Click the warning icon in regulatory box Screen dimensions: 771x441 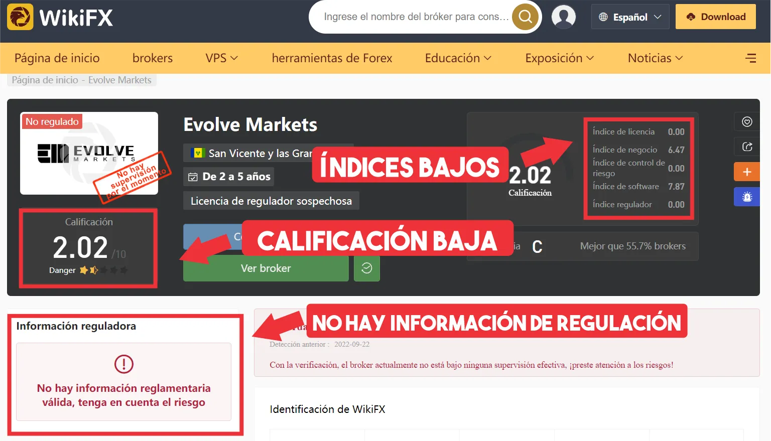pyautogui.click(x=124, y=364)
